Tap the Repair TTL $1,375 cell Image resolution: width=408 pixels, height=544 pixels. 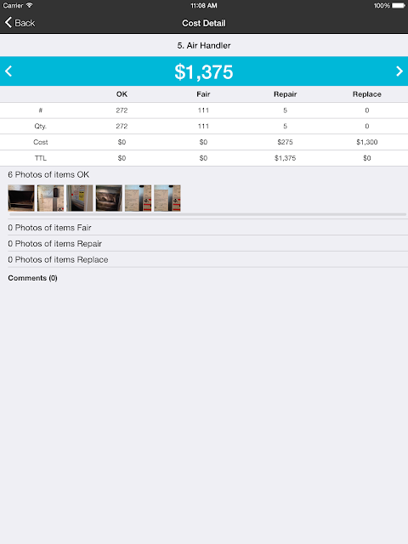(286, 158)
